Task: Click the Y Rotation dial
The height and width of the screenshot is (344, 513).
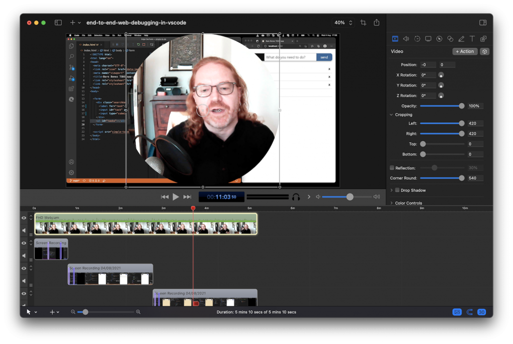Action: pyautogui.click(x=441, y=85)
